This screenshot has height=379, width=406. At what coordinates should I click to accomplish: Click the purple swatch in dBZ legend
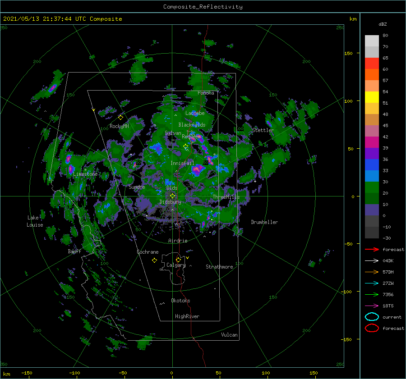(x=372, y=153)
